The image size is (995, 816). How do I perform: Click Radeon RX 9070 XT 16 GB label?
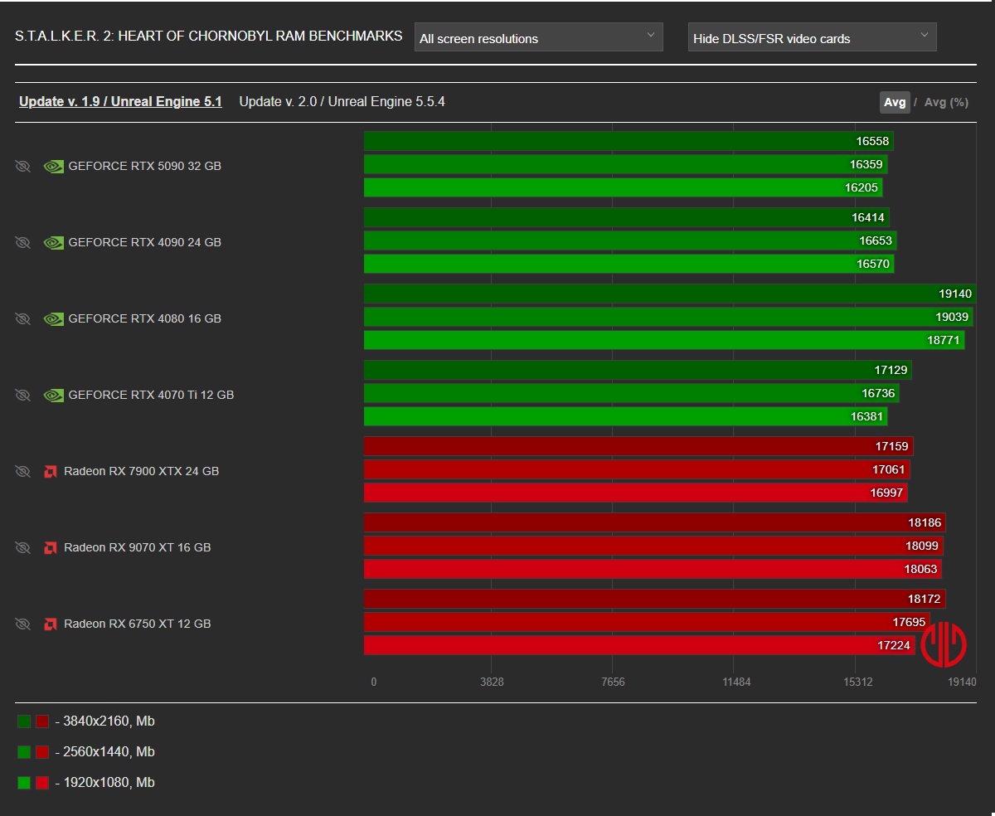137,547
